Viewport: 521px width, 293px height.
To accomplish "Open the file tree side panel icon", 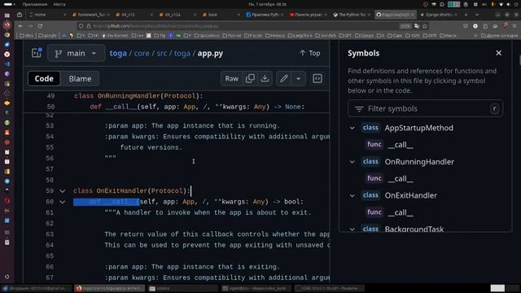I will [x=37, y=53].
